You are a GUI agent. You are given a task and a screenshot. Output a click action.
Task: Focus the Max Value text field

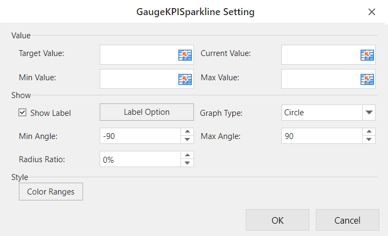(x=320, y=79)
